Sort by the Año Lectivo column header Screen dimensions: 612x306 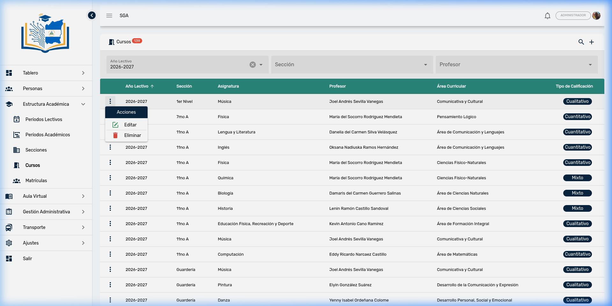[x=137, y=86]
